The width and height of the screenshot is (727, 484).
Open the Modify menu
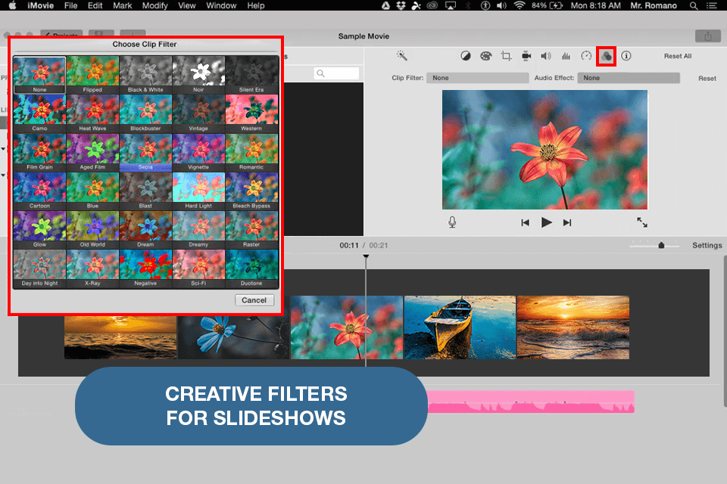pyautogui.click(x=154, y=5)
